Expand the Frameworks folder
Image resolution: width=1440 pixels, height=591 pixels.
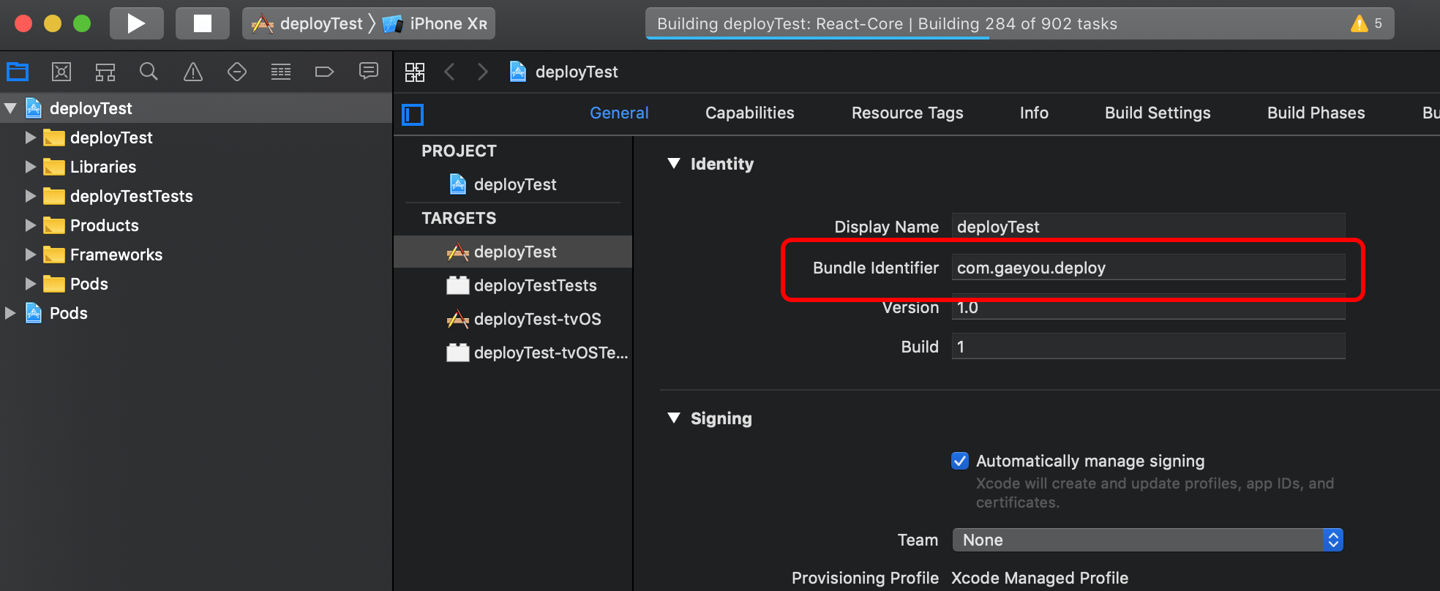click(x=31, y=255)
